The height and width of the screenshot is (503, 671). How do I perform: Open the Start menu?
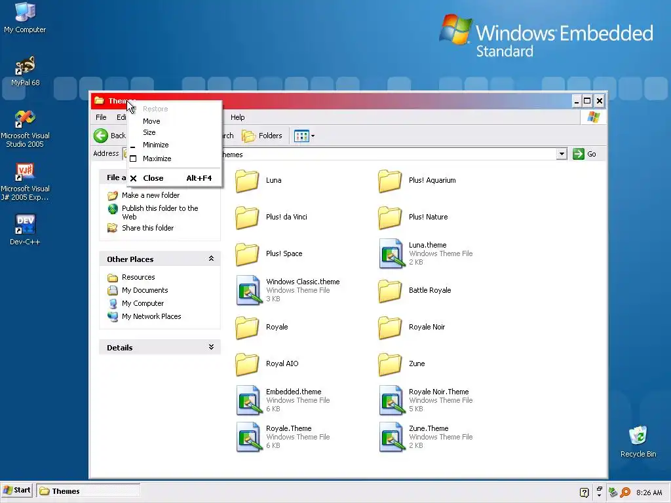16,490
